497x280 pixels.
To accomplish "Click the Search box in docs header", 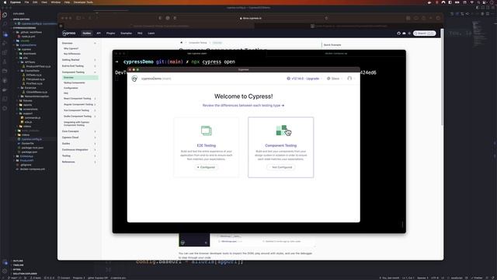I will (425, 33).
